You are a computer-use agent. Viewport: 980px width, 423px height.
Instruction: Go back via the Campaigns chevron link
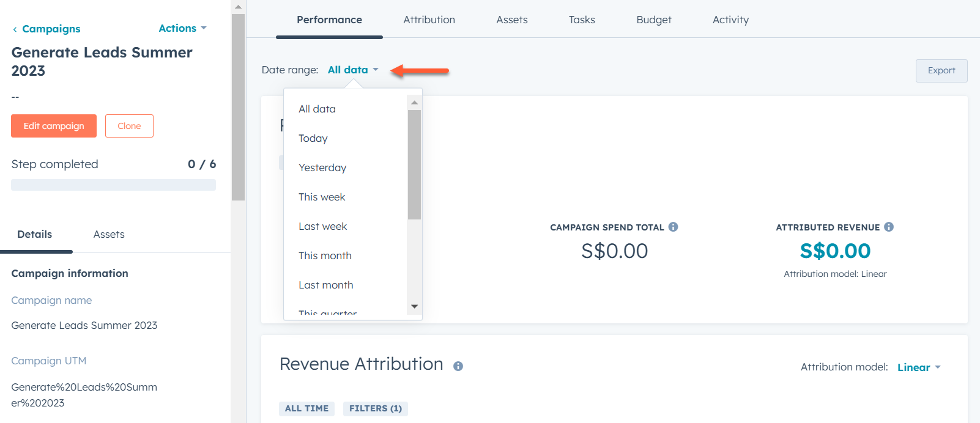46,29
